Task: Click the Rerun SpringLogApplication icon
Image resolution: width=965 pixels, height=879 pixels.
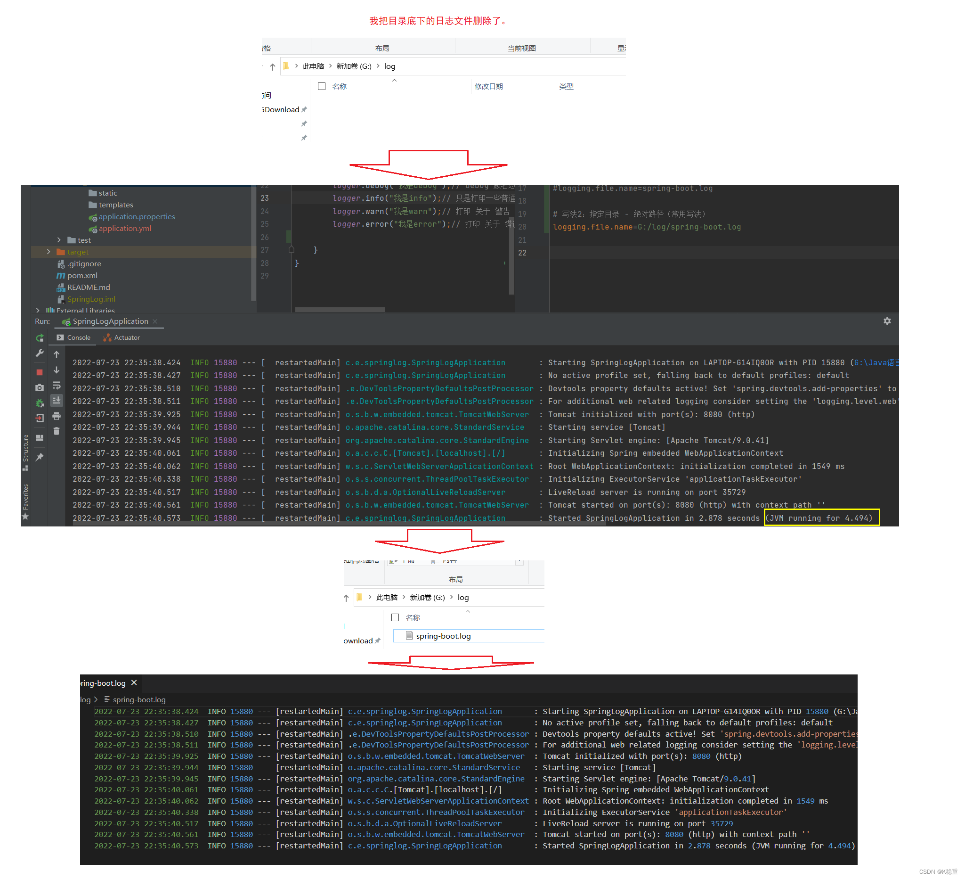Action: click(x=40, y=338)
